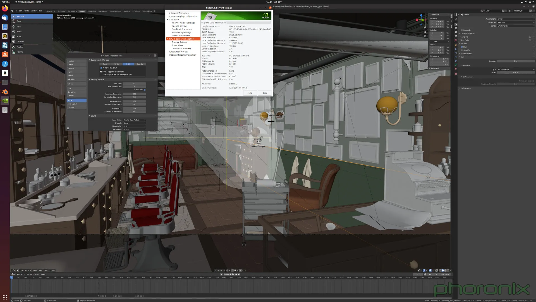Adjust the film Exposure slider
The height and width of the screenshot is (302, 536).
tap(515, 61)
